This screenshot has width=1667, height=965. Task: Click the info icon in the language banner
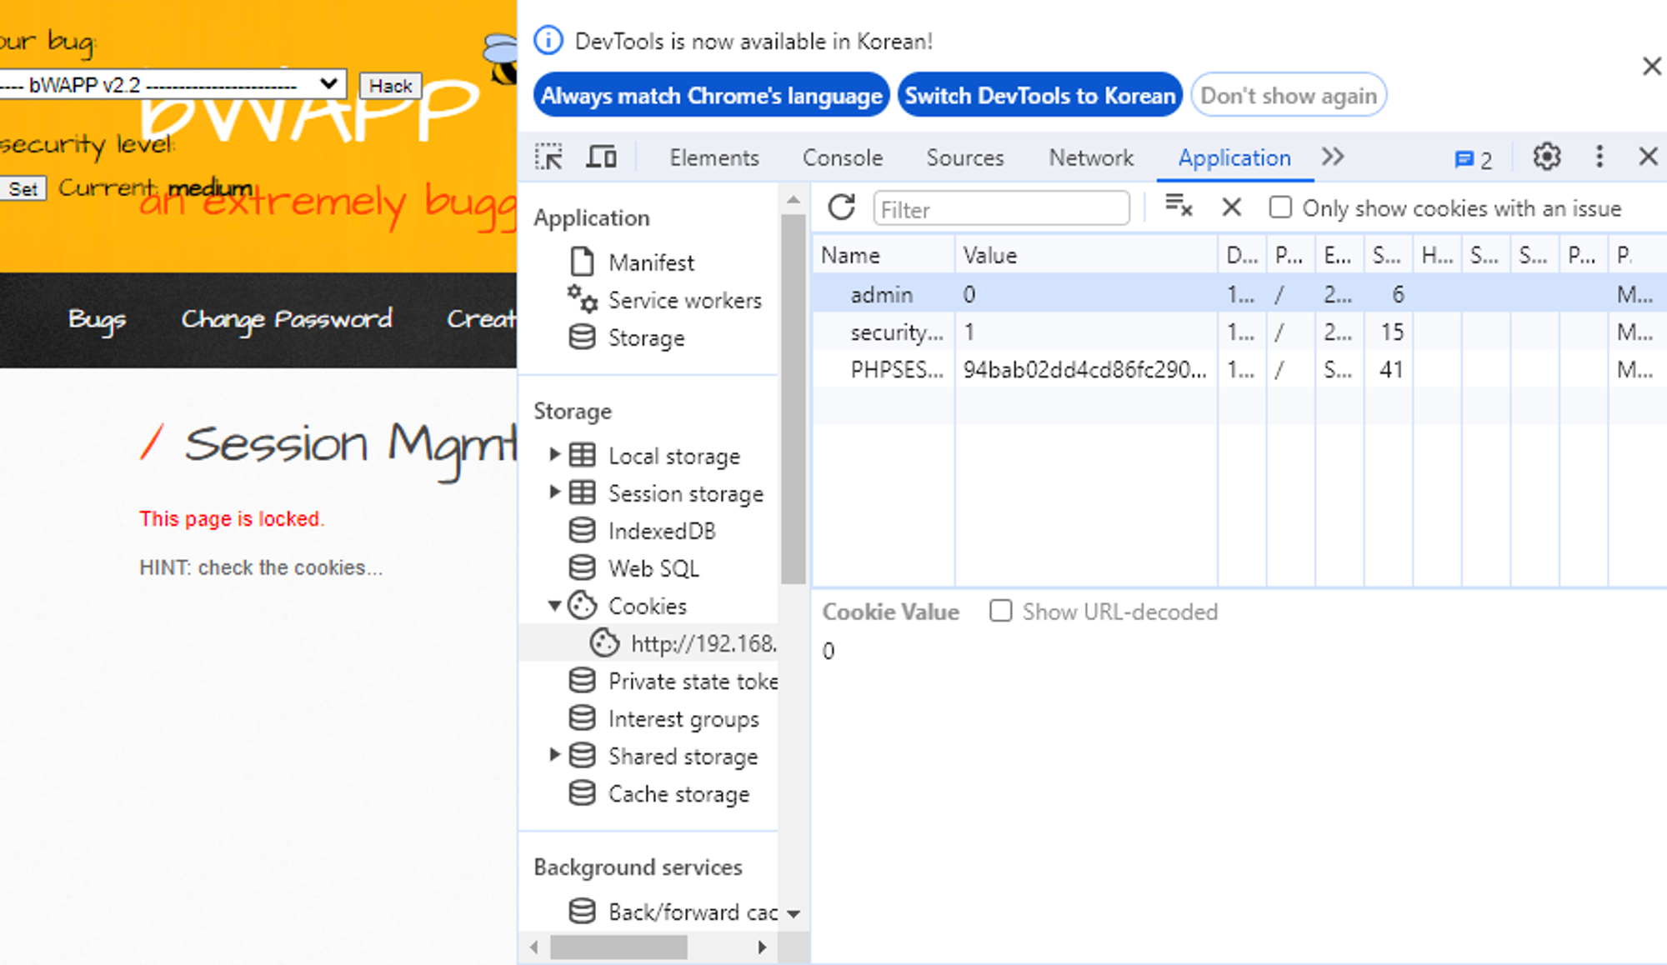coord(548,40)
